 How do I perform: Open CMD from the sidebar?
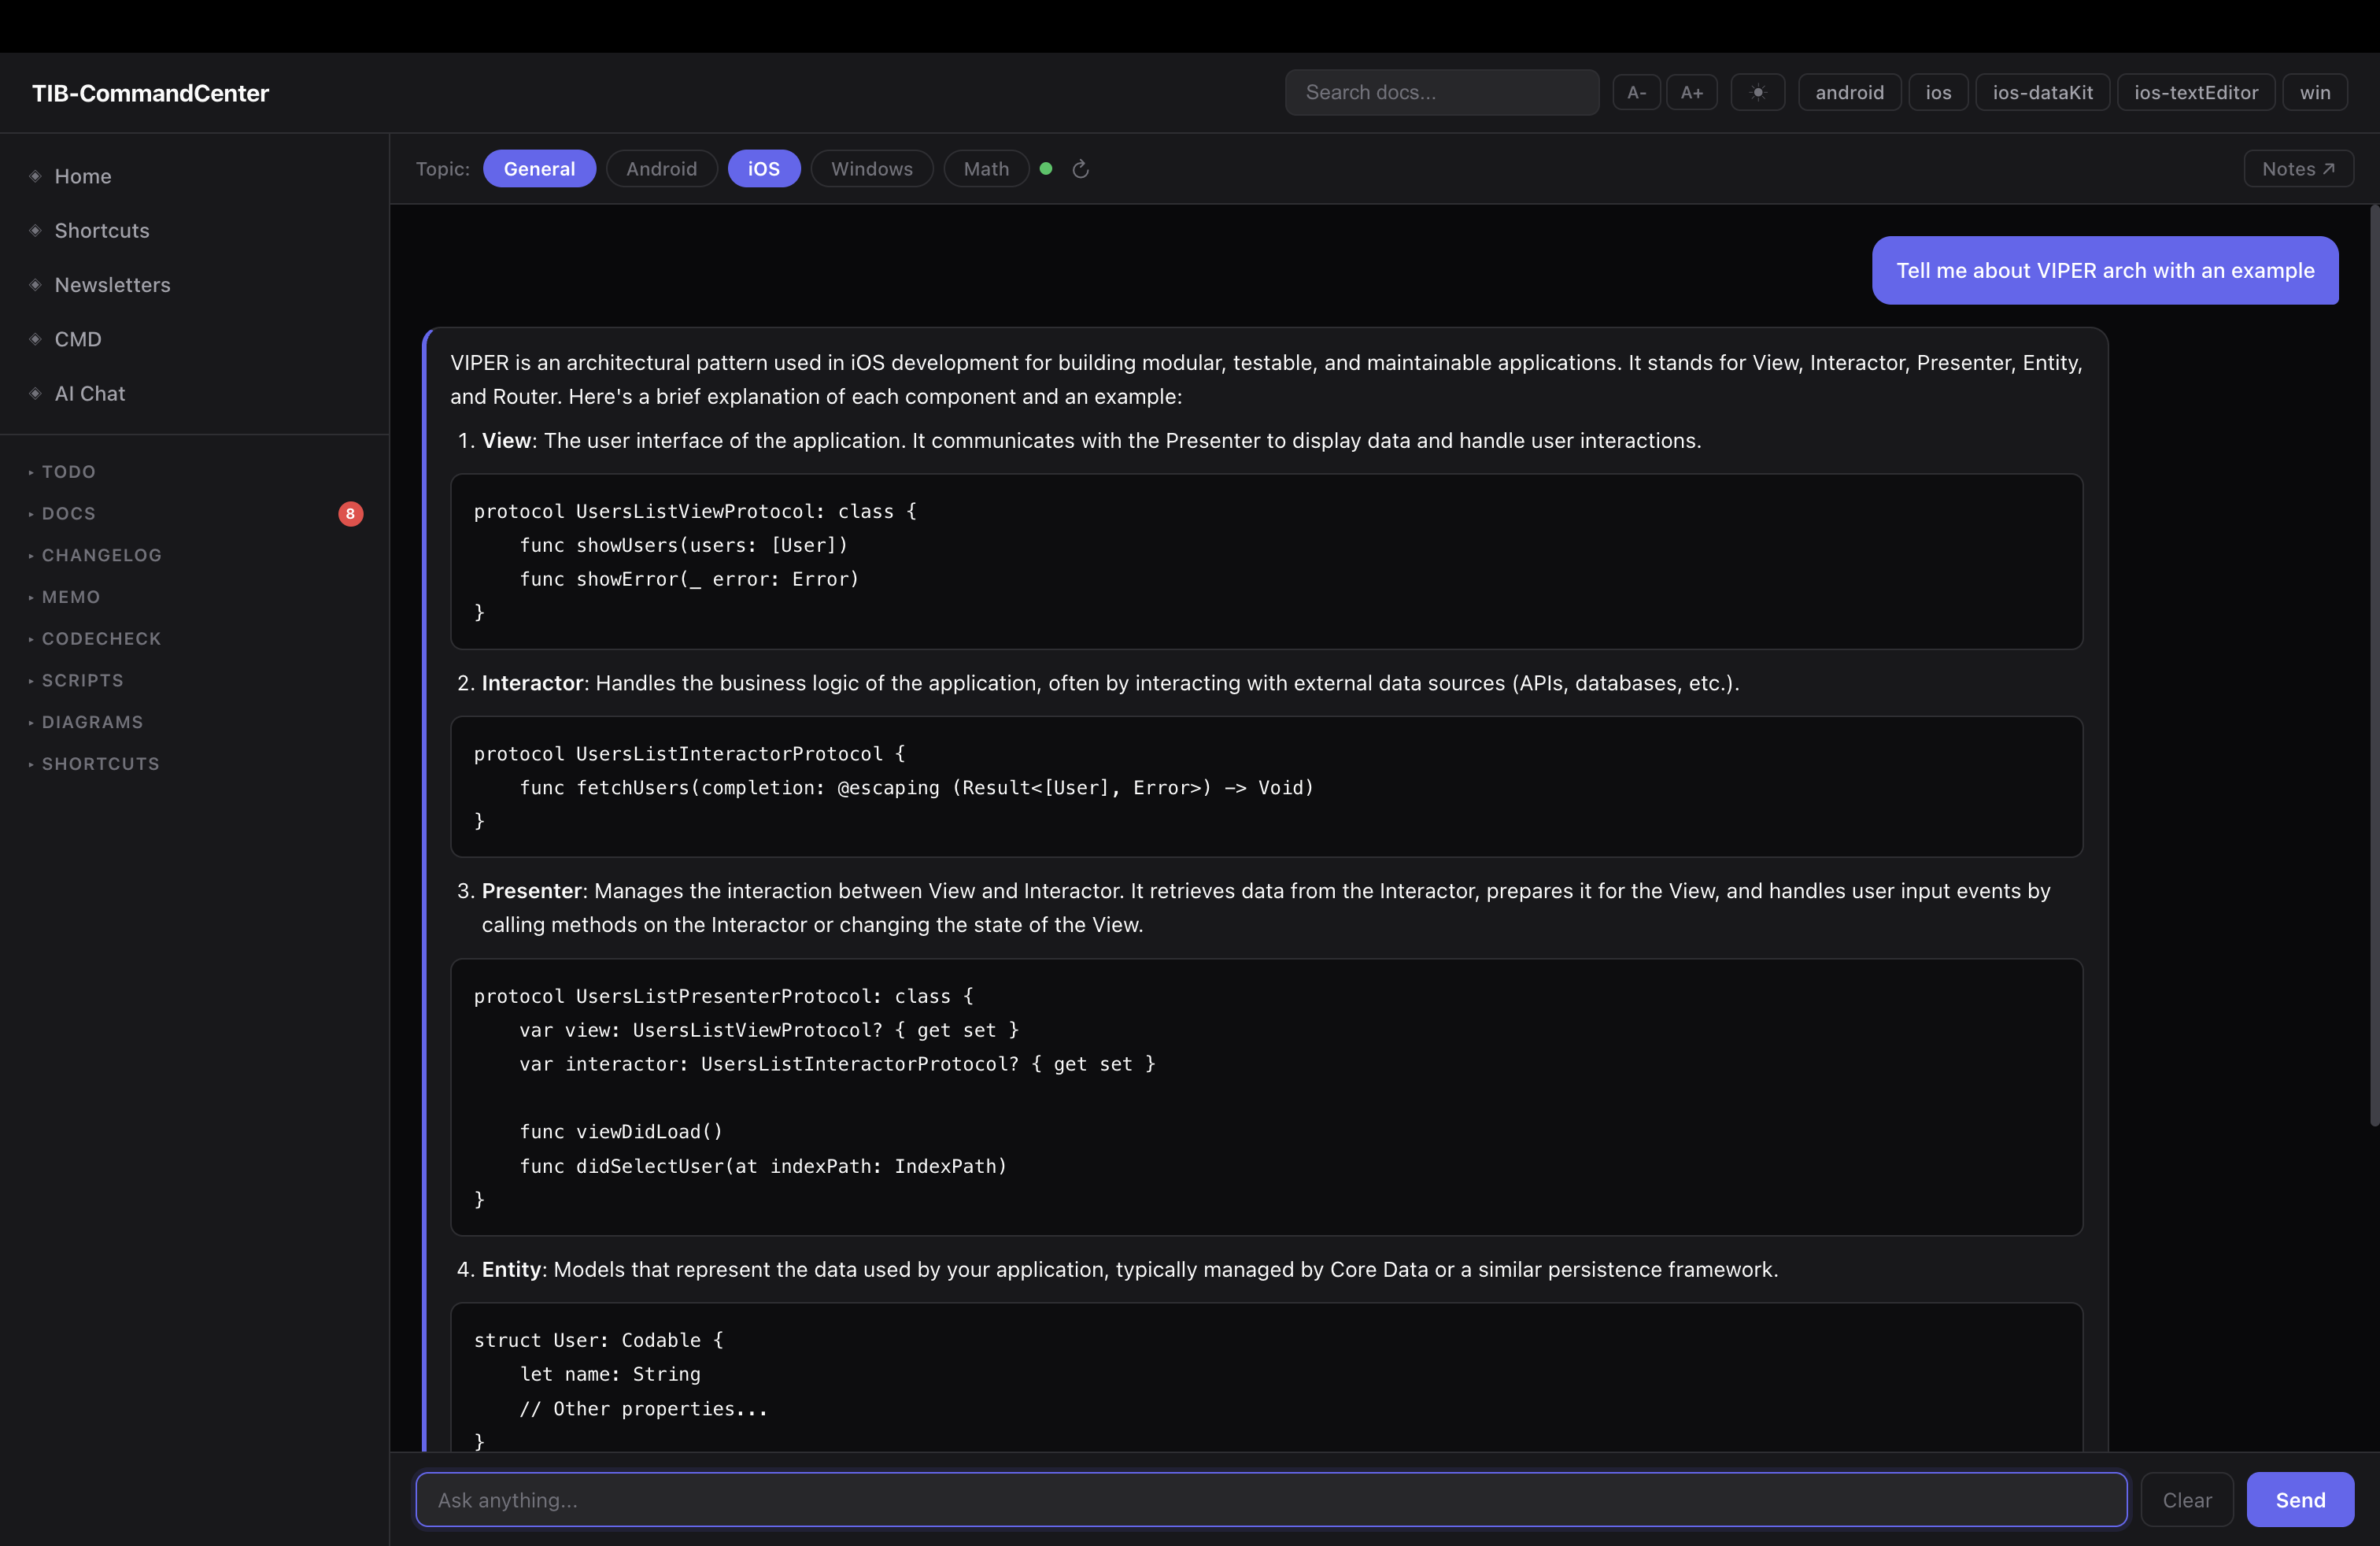pos(76,339)
